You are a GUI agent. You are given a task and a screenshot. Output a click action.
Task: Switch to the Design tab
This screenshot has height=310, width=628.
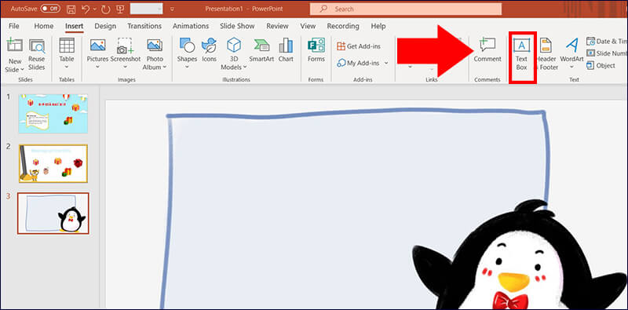(x=105, y=26)
